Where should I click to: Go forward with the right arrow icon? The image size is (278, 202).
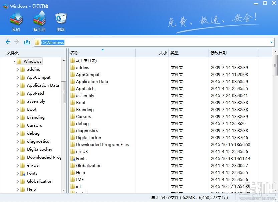[x=17, y=42]
